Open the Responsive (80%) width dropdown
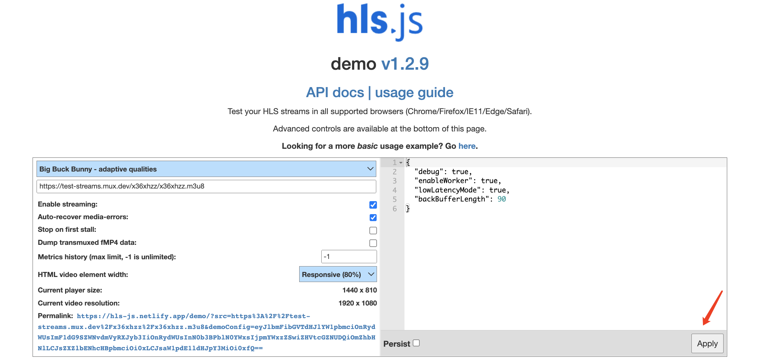767x364 pixels. click(x=338, y=274)
